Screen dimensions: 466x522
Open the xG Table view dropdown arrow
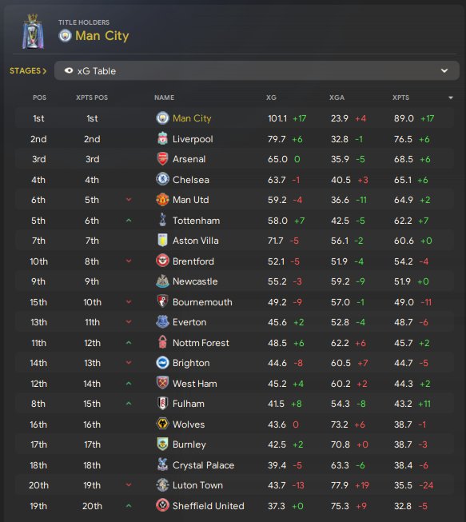click(x=444, y=70)
